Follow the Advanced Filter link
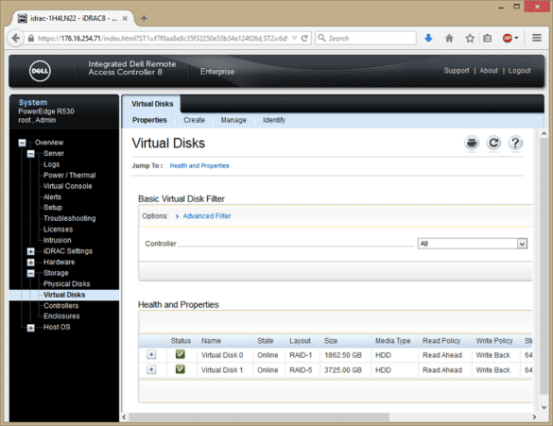The width and height of the screenshot is (553, 426). point(207,216)
